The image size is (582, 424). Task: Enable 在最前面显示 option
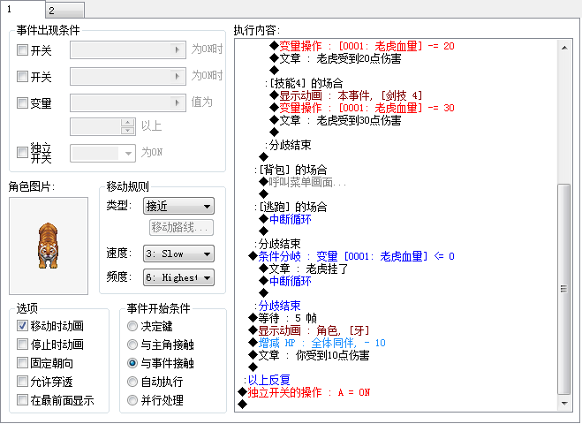point(22,400)
